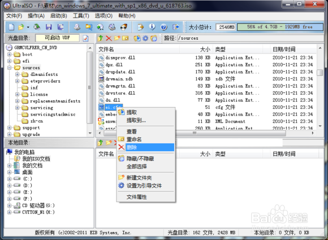Click the vertical scrollbar thumb of disc file list

(x=320, y=72)
